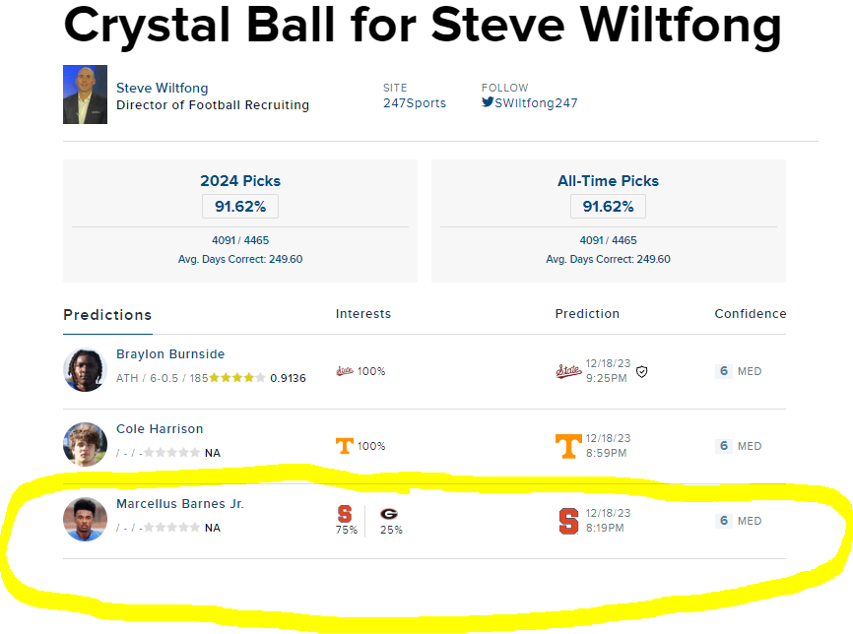Click the 2024 Picks 91.62% box

click(240, 207)
